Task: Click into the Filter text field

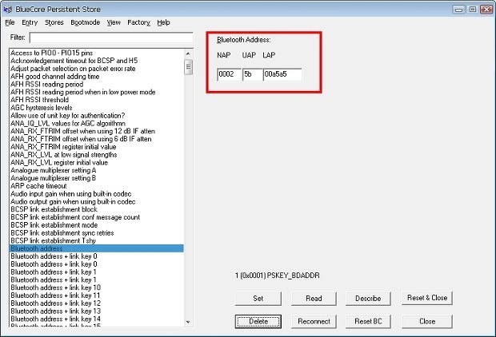Action: click(111, 38)
